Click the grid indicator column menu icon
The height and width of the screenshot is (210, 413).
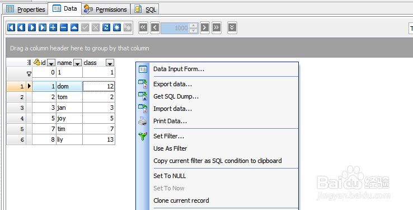pos(29,63)
